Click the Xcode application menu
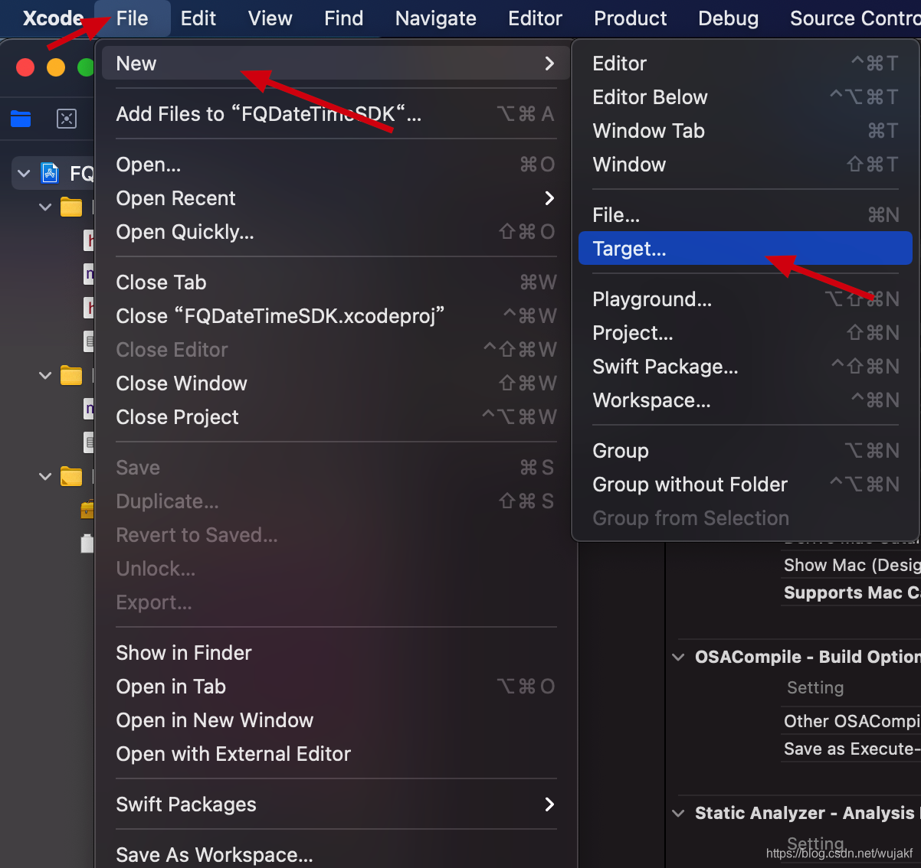The image size is (921, 868). 53,18
